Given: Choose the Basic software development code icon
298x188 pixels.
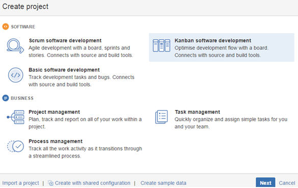Looking at the screenshot, I should (x=16, y=75).
